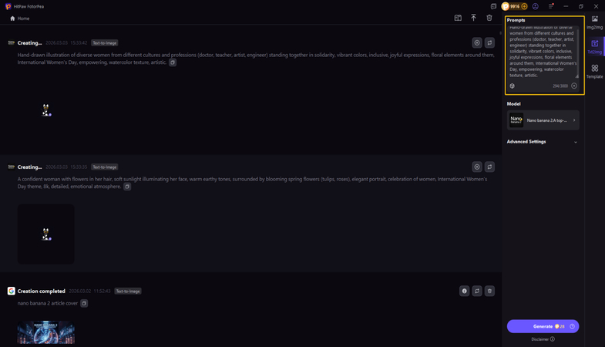The width and height of the screenshot is (605, 347).
Task: Stop the first creating task
Action: click(x=477, y=43)
